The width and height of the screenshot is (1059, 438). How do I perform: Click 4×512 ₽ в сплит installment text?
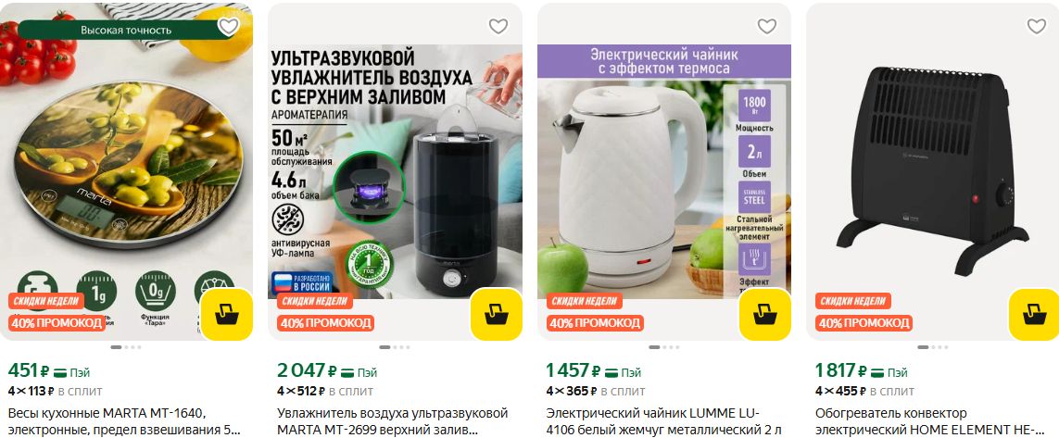pyautogui.click(x=325, y=392)
